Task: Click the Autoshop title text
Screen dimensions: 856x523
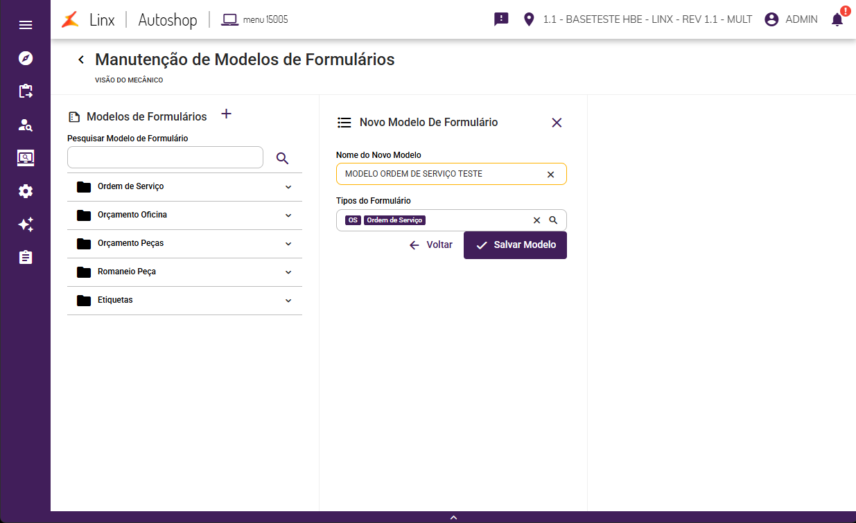Action: [168, 19]
